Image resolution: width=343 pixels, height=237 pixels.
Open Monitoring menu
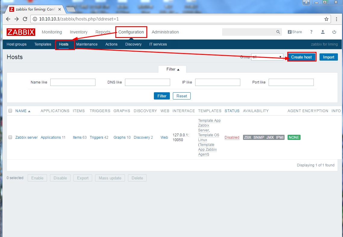click(x=52, y=32)
